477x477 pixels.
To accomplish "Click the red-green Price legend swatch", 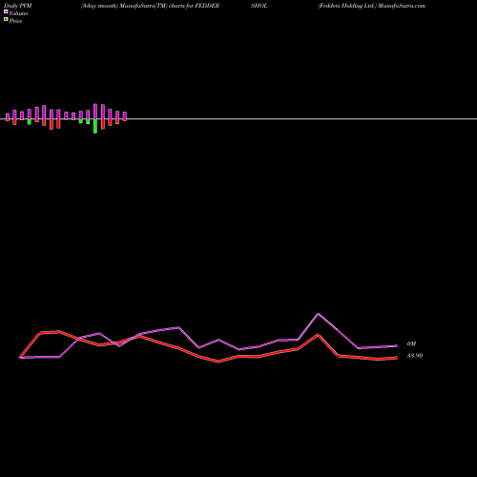I will [6, 20].
